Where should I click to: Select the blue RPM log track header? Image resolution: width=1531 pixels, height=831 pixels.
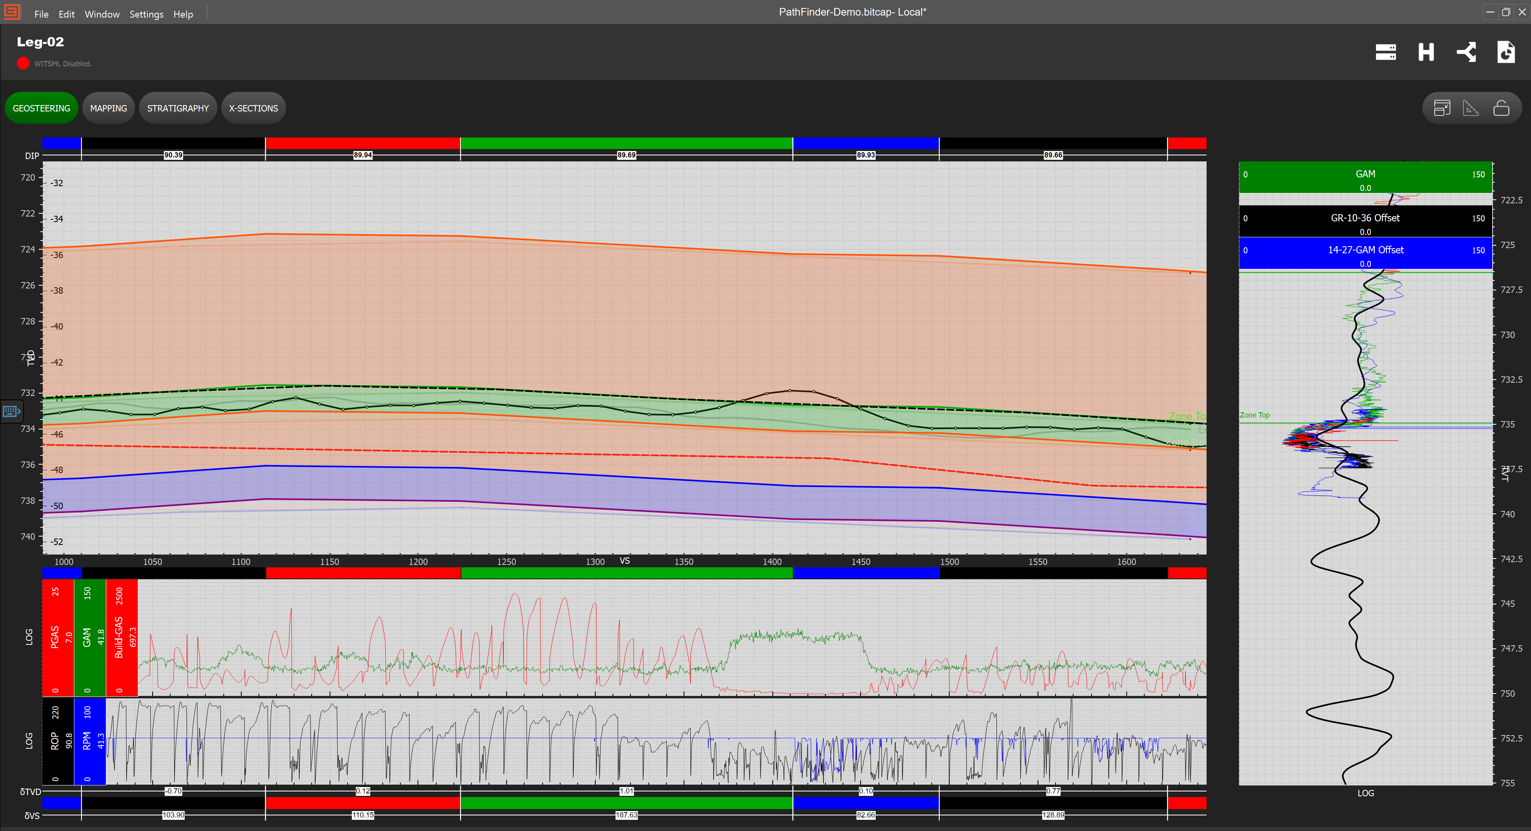tap(90, 741)
